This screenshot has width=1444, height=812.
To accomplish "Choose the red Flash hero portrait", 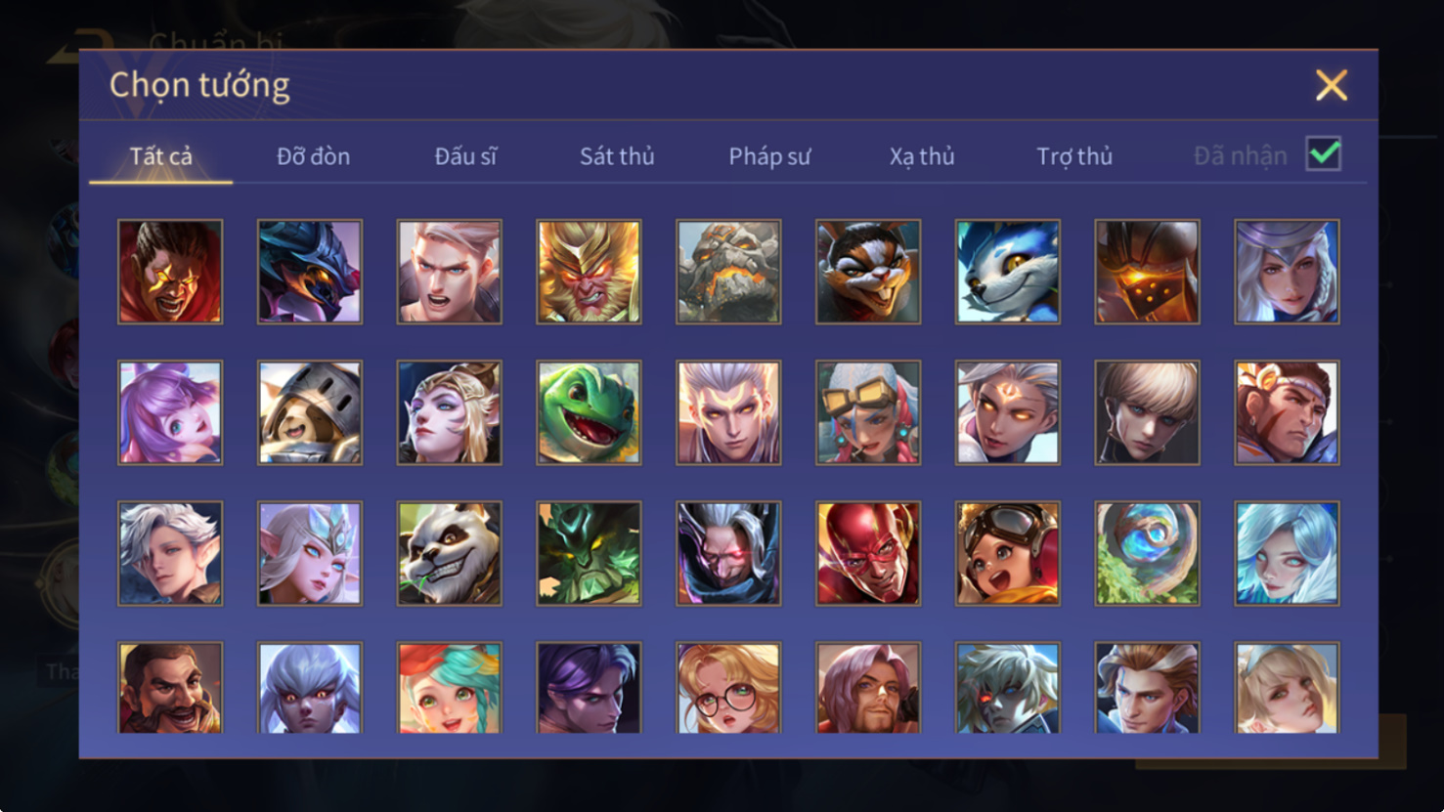I will click(x=868, y=553).
